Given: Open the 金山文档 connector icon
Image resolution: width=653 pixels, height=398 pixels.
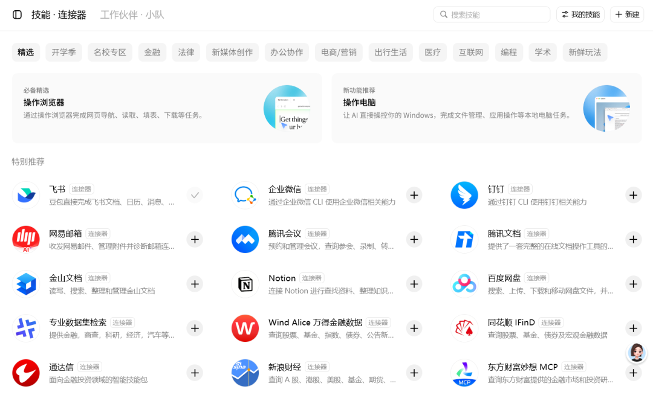Looking at the screenshot, I should (x=26, y=284).
